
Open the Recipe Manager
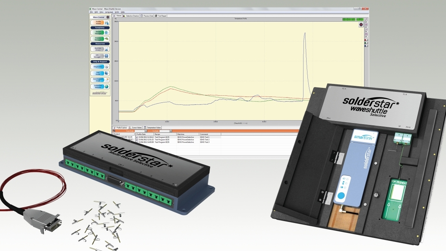tap(100, 32)
